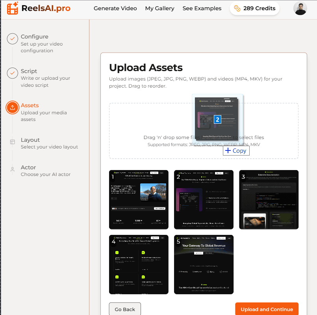Click the Script step checkmark icon
The image size is (317, 315).
point(12,74)
